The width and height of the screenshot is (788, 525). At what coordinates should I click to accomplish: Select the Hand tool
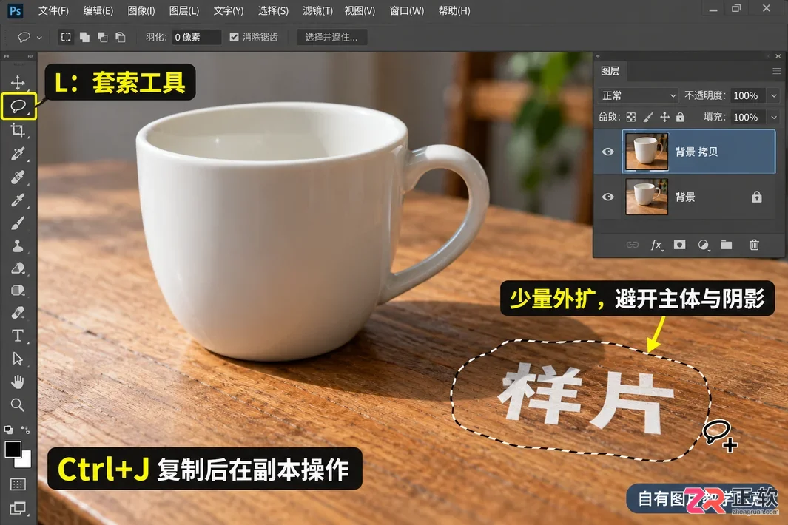pos(18,382)
